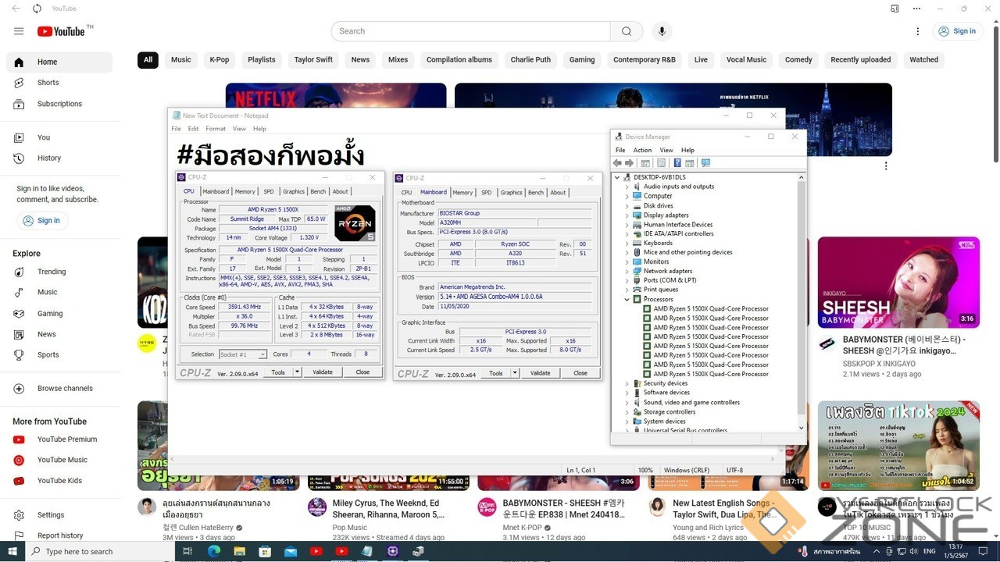This screenshot has height=562, width=1000.
Task: Open Browse channels in the sidebar
Action: (x=59, y=389)
